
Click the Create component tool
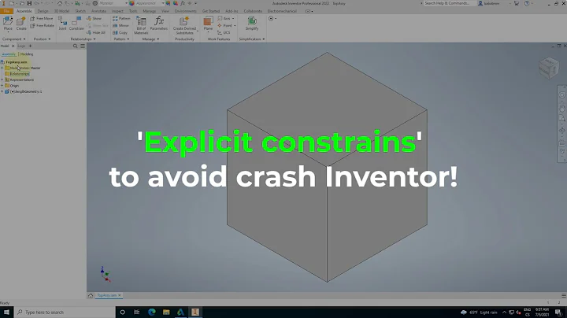tap(21, 24)
